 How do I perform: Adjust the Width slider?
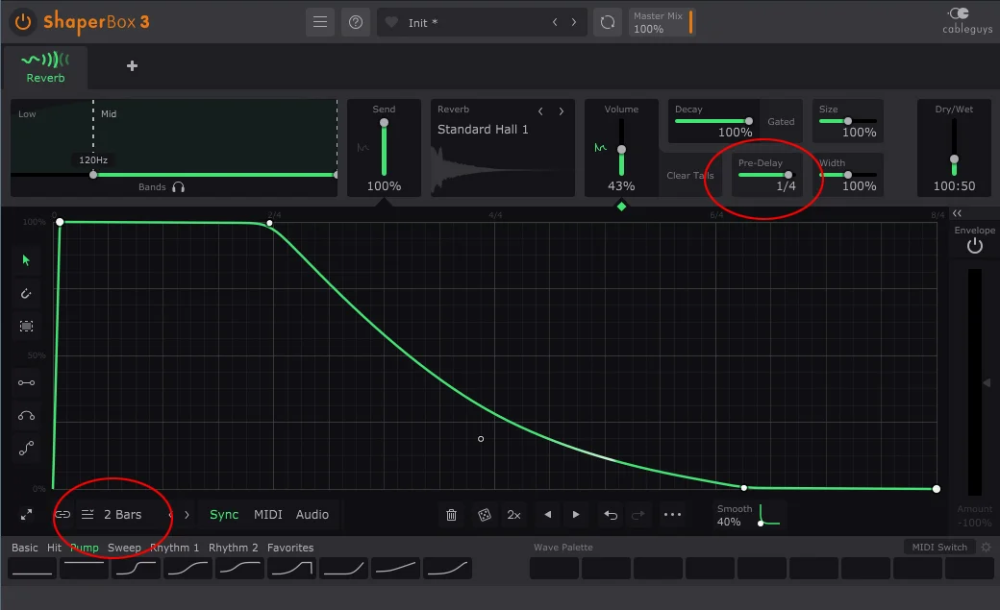tap(847, 175)
